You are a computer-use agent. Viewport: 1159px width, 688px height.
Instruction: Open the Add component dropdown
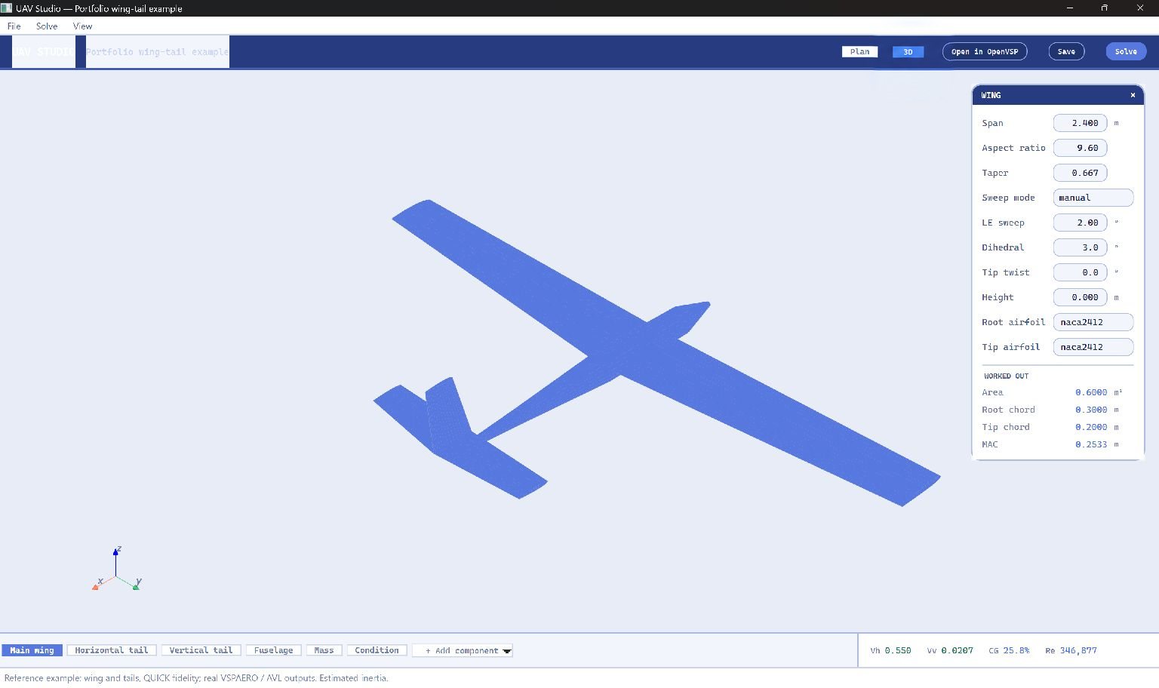coord(462,650)
